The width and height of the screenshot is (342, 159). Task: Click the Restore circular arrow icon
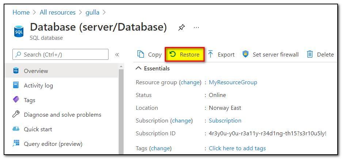[x=172, y=54]
